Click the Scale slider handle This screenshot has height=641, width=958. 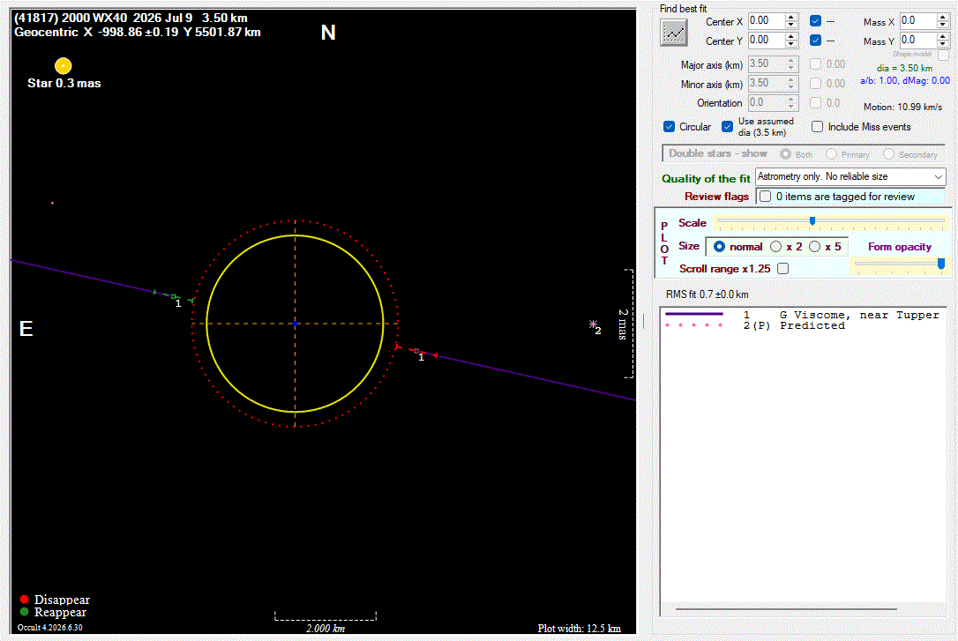812,221
